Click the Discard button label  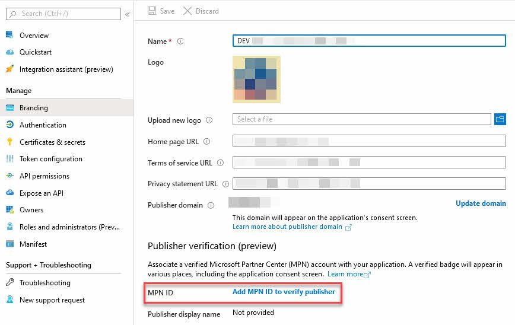[x=207, y=11]
